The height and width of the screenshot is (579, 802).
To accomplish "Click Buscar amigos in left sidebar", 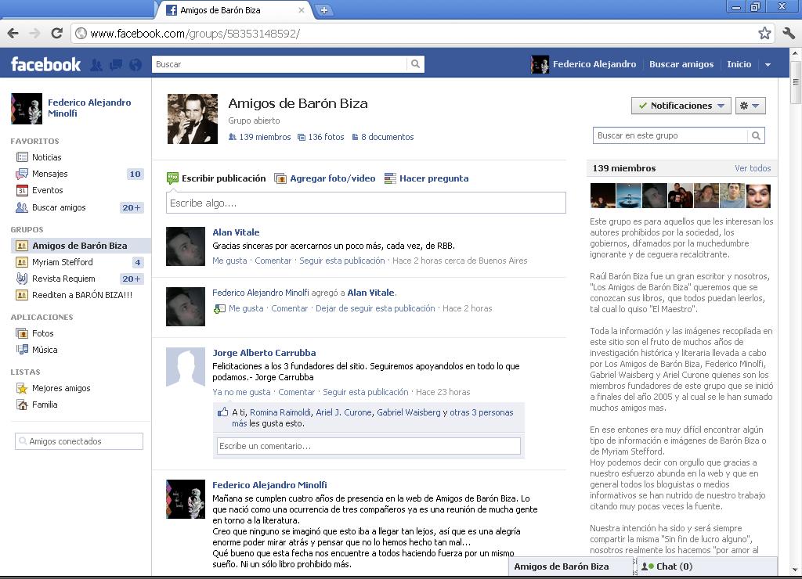I will (x=58, y=207).
